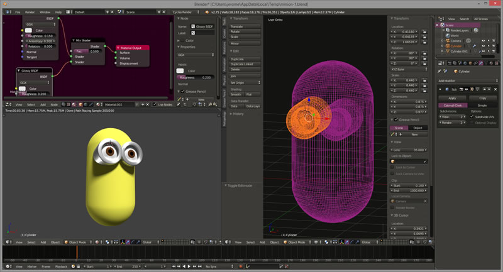Move the Subsurf modifier up with arrow icon
This screenshot has width=503, height=272.
484,89
